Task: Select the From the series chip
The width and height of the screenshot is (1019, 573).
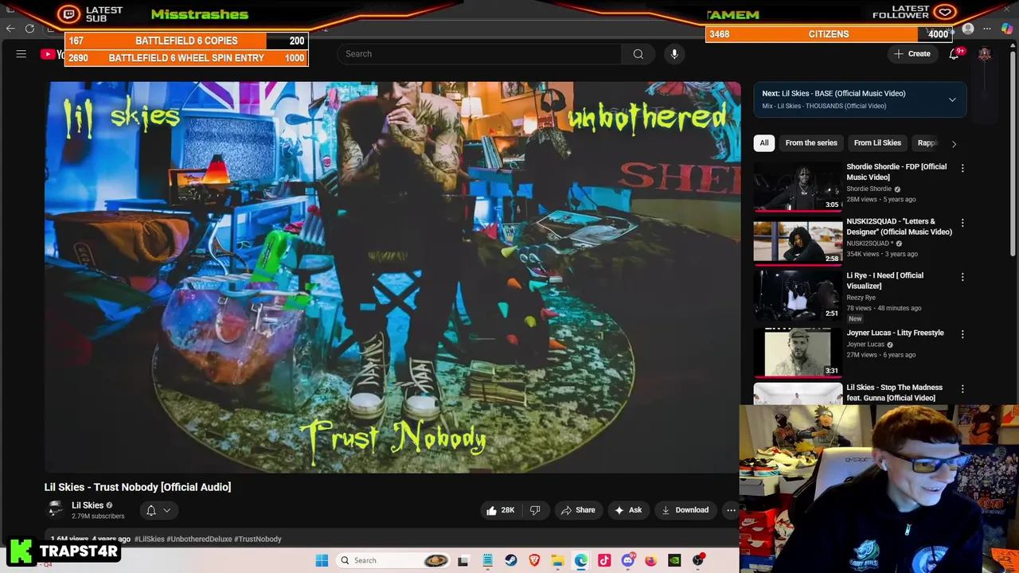Action: tap(811, 143)
